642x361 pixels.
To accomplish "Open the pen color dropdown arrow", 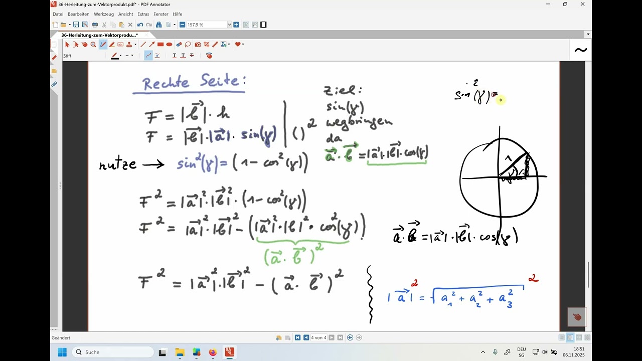I will click(x=121, y=56).
